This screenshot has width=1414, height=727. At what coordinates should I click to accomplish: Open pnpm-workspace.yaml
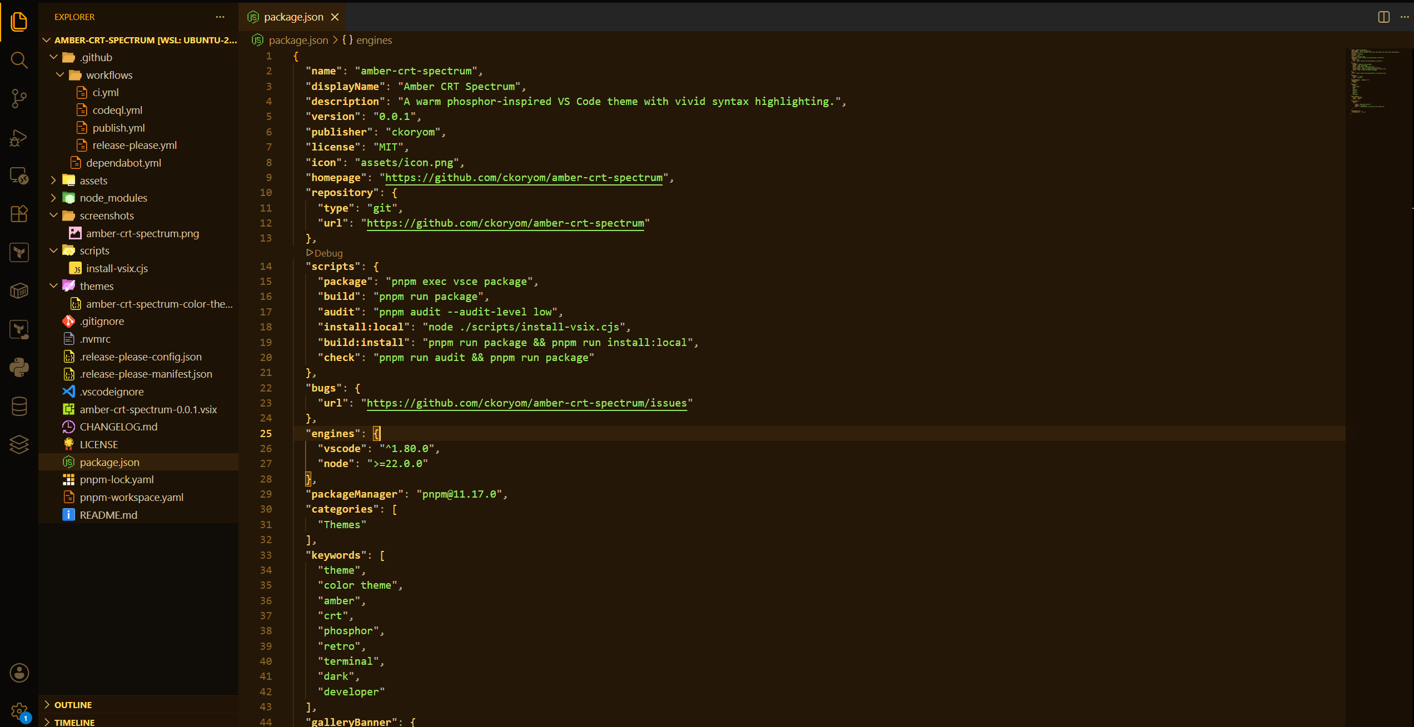[139, 497]
